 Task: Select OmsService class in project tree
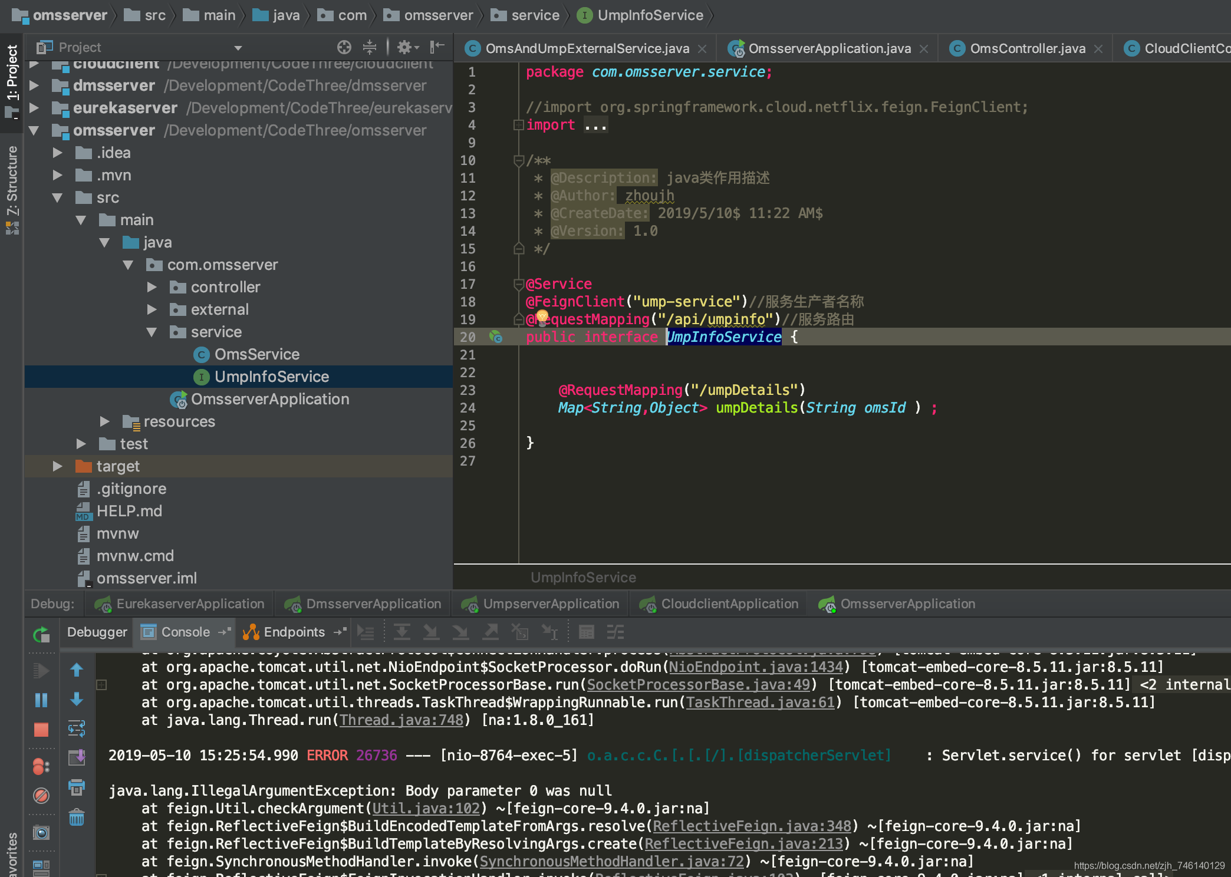pyautogui.click(x=256, y=354)
